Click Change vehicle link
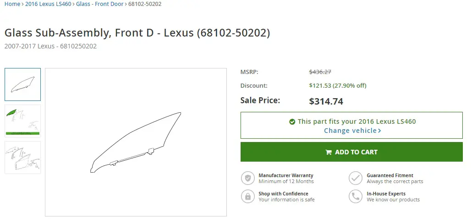Image resolution: width=472 pixels, height=221 pixels. pos(350,131)
